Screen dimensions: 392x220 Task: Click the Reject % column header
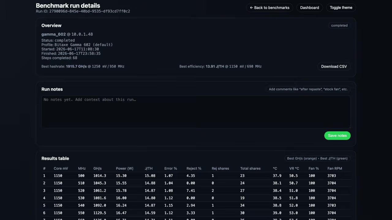click(194, 168)
